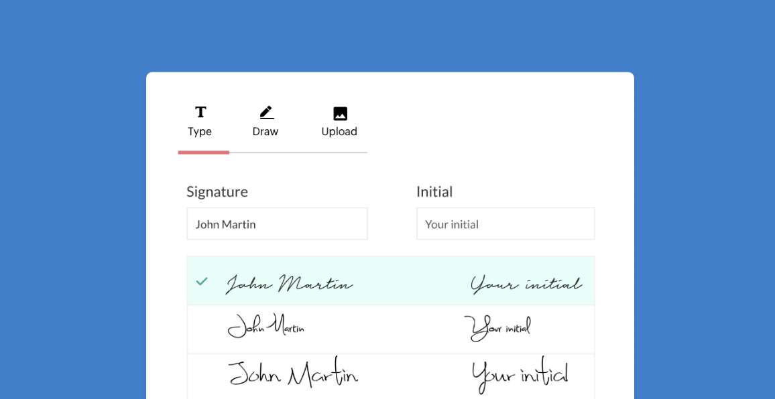Click the image icon above Upload
Screen dimensions: 775x399
tap(339, 112)
